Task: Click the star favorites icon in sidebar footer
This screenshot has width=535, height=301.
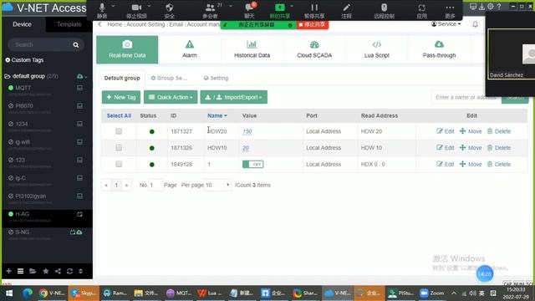Action: pos(46,271)
